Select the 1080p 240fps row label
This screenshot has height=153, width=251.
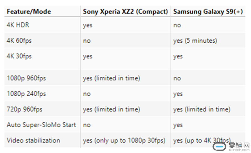pyautogui.click(x=26, y=94)
